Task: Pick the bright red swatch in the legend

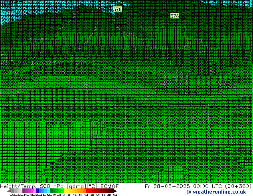Action: pyautogui.click(x=87, y=190)
